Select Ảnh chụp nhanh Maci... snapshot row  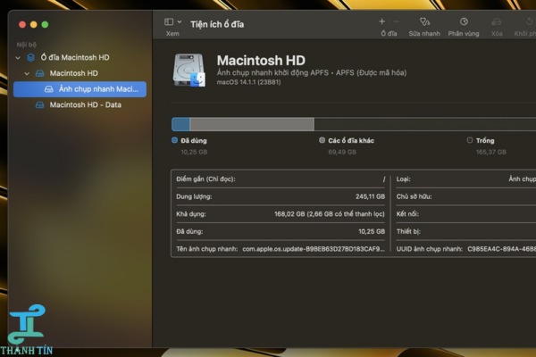[80, 89]
